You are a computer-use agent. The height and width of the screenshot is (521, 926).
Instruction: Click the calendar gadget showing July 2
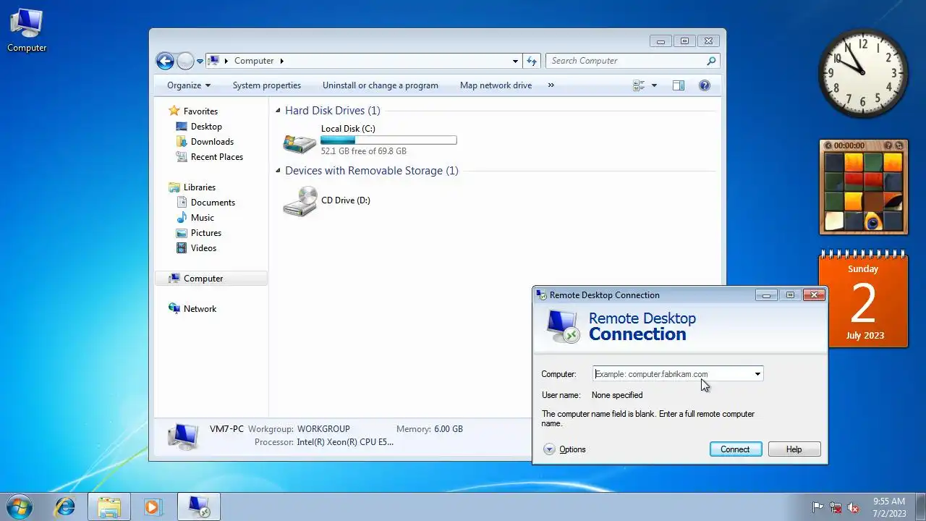pyautogui.click(x=863, y=300)
